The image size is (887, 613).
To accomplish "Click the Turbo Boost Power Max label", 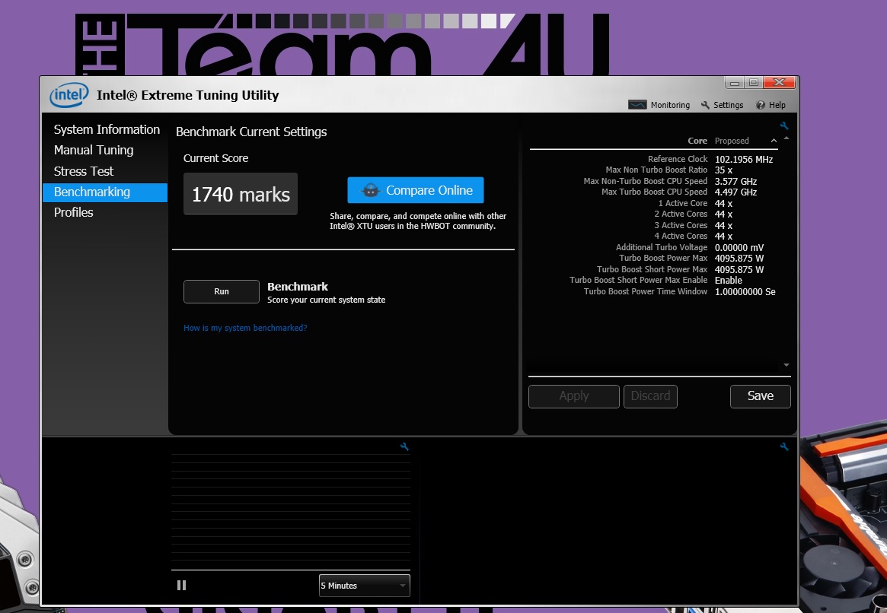I will [663, 258].
